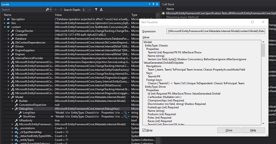
Task: Click the Name column header
Action: pos(8,15)
